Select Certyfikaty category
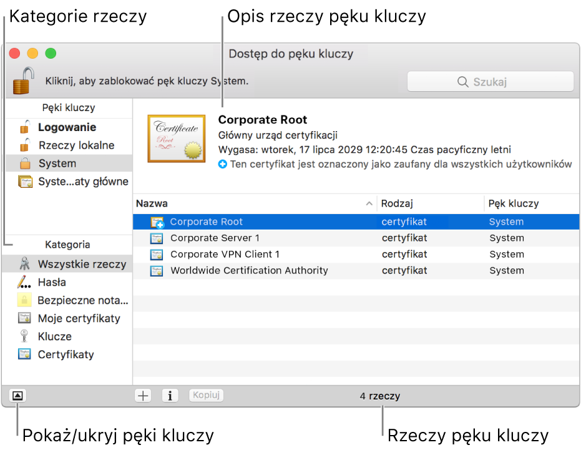 tap(66, 355)
